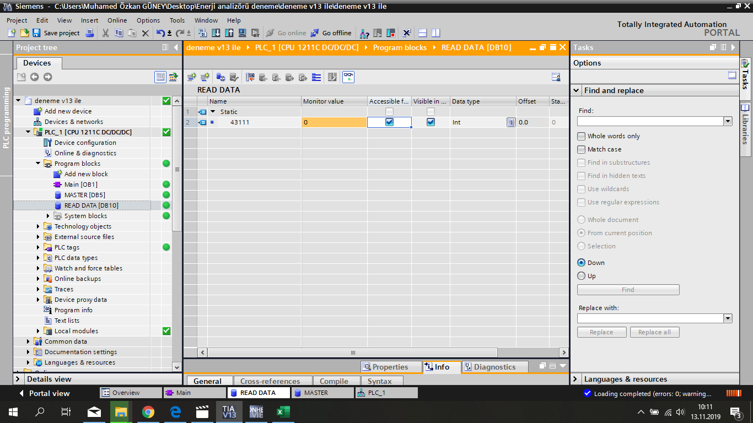Viewport: 753px width, 423px height.
Task: Collapse the deneme v13 ile project node
Action: pos(18,101)
